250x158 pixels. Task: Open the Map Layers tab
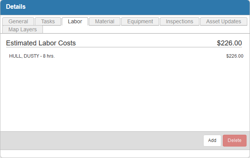pyautogui.click(x=23, y=29)
